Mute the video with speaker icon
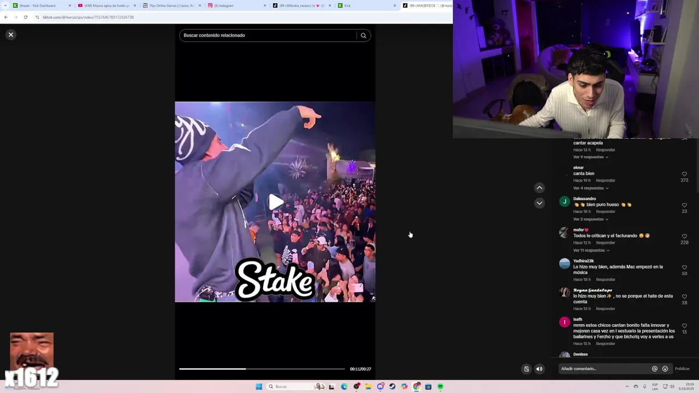699x393 pixels. coord(539,369)
